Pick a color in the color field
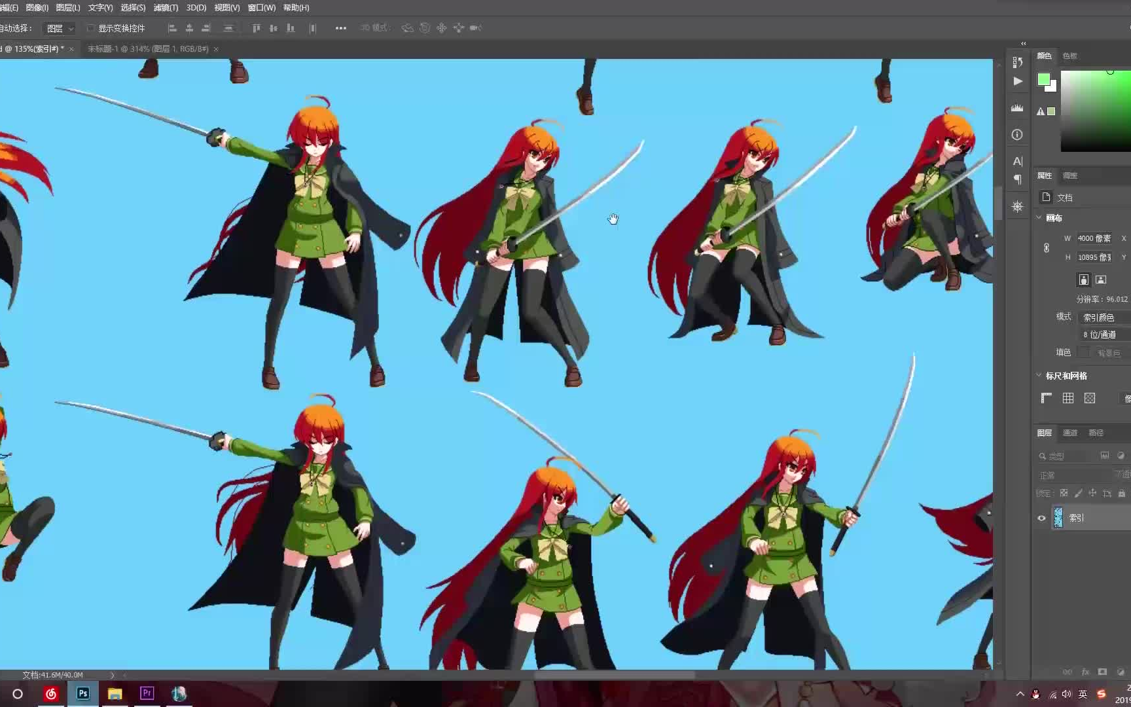Image resolution: width=1131 pixels, height=707 pixels. pos(1096,110)
